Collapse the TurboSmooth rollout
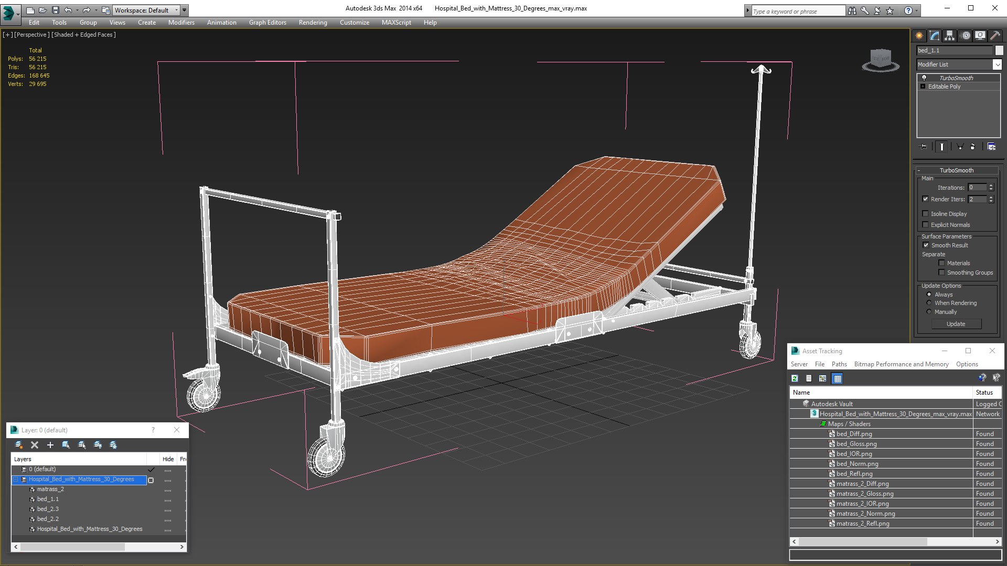Viewport: 1007px width, 566px height. pyautogui.click(x=919, y=170)
